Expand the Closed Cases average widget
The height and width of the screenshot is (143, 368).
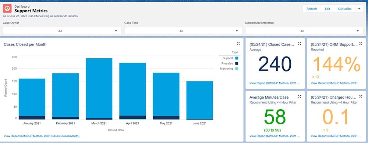pos(300,44)
